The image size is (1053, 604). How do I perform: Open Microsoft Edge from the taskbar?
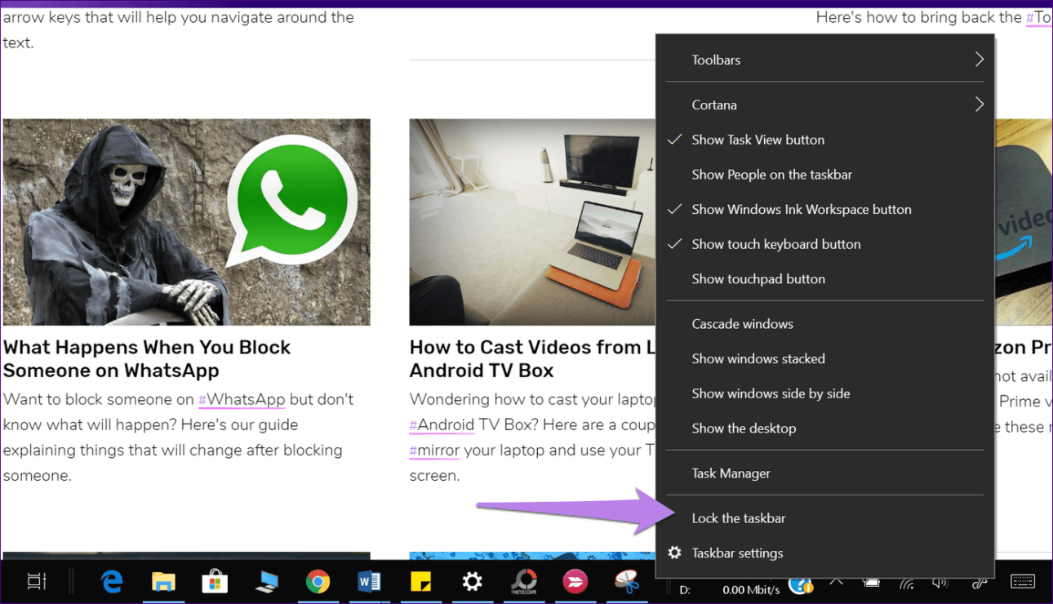point(112,582)
